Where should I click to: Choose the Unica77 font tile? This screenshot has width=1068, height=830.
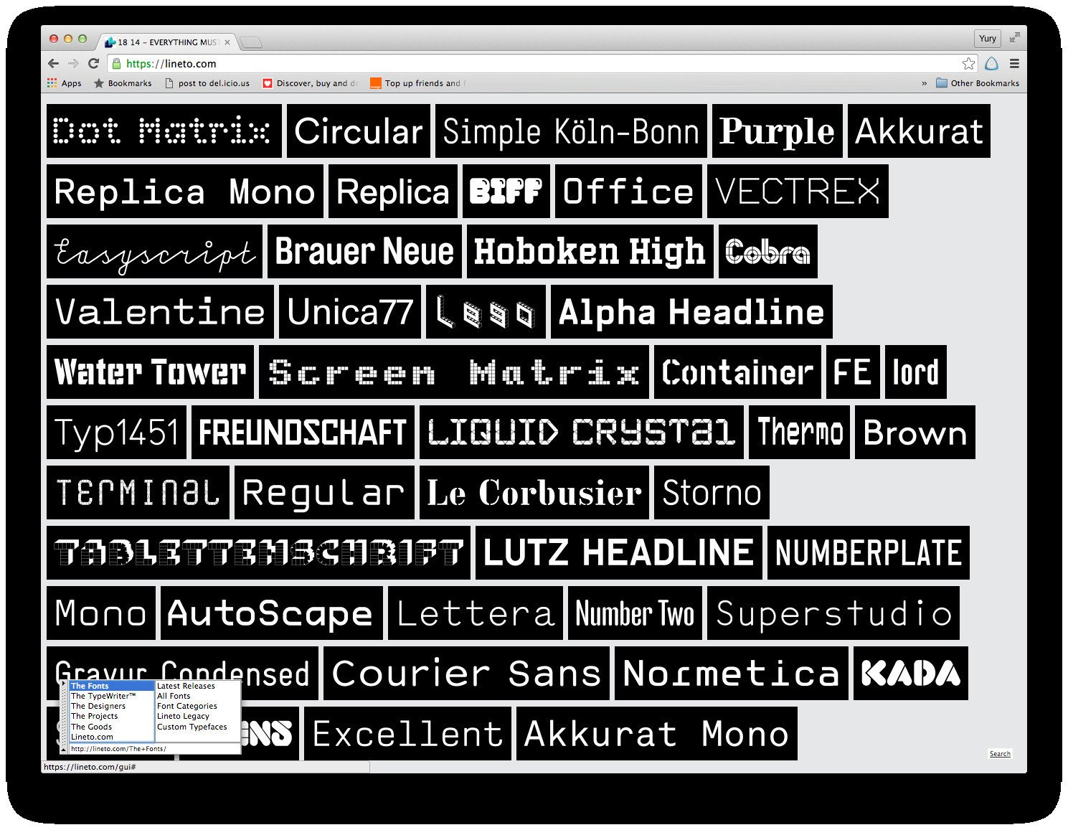[x=350, y=311]
